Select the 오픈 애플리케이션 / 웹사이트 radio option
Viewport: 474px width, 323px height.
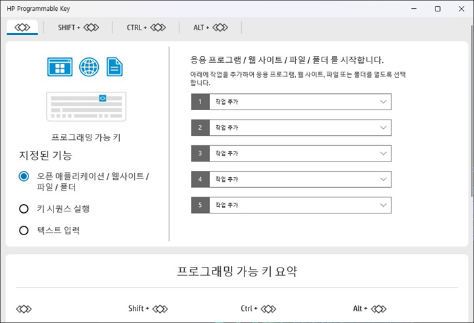point(24,176)
